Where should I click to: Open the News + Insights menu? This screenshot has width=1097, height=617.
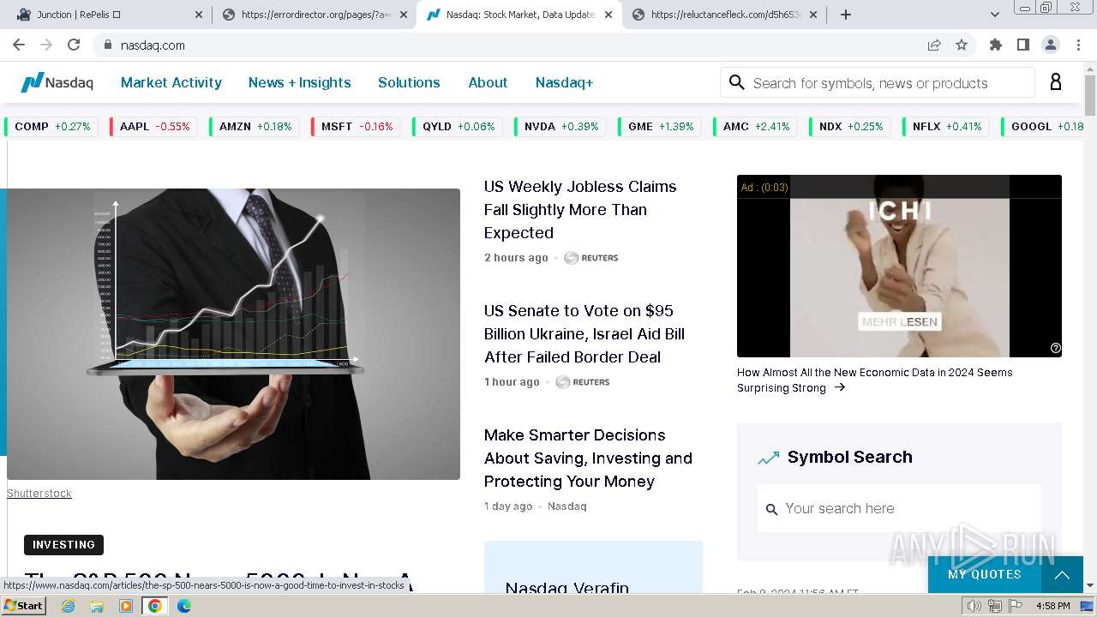tap(300, 82)
